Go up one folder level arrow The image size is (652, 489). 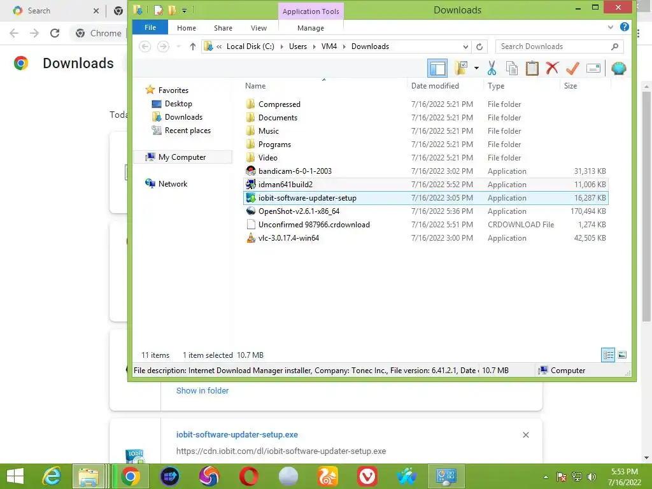[192, 46]
